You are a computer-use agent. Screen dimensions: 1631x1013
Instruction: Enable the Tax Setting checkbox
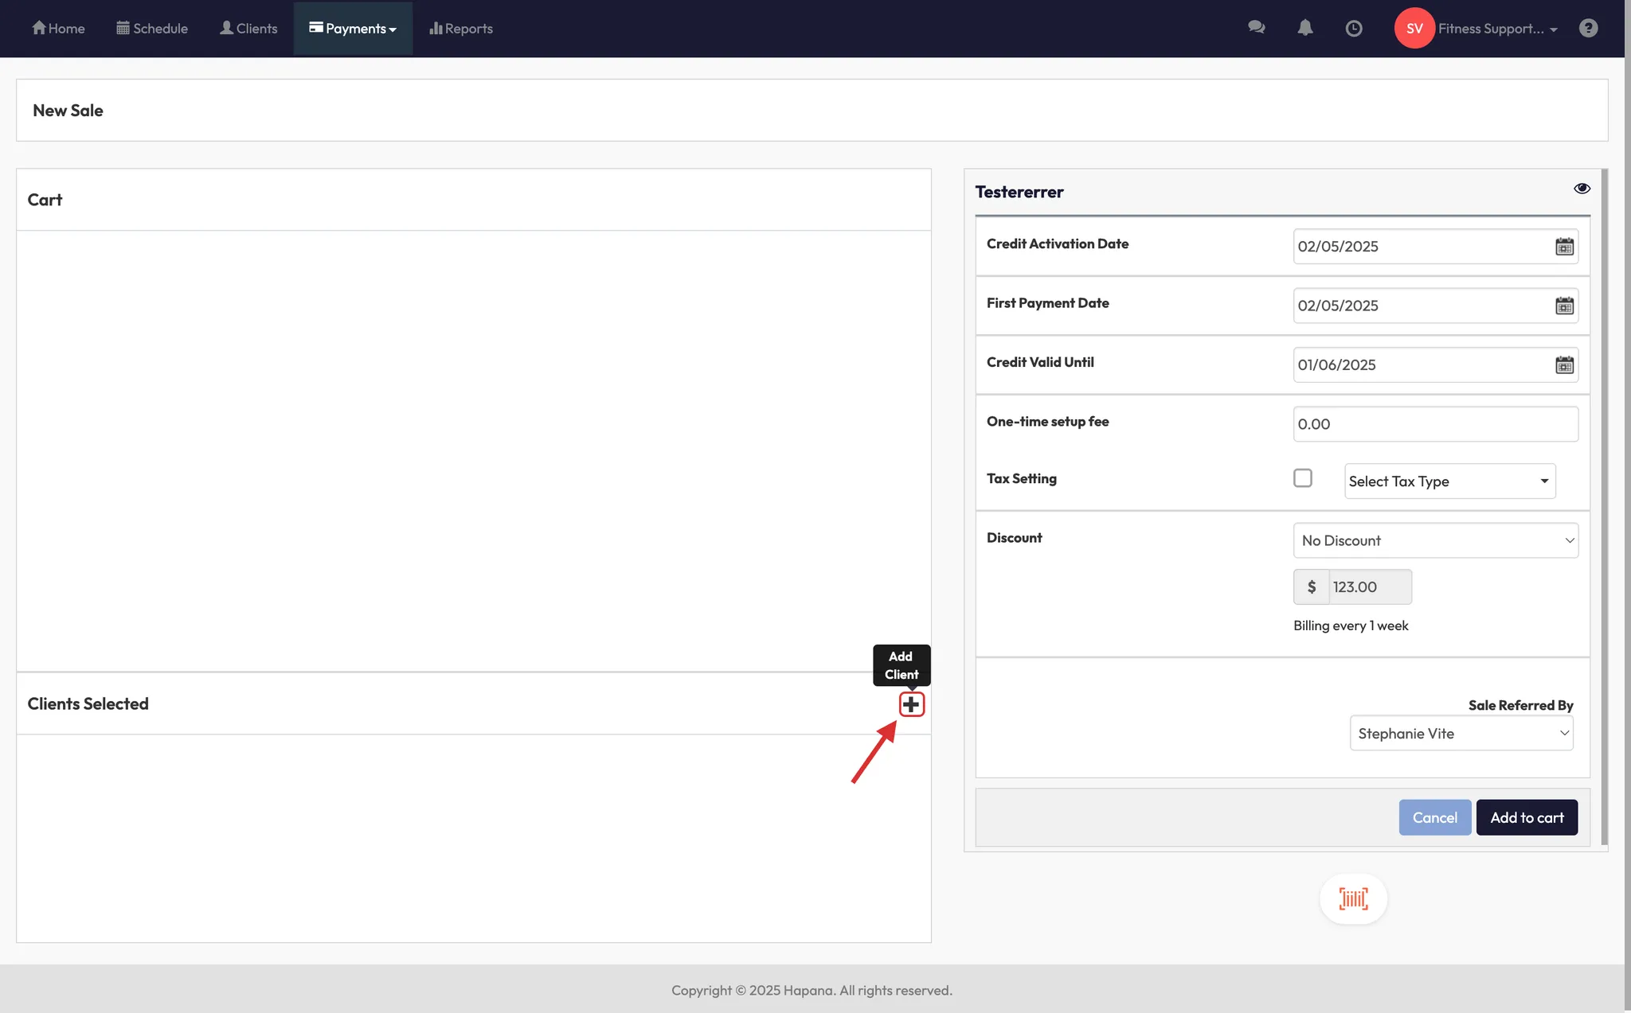[x=1303, y=478]
